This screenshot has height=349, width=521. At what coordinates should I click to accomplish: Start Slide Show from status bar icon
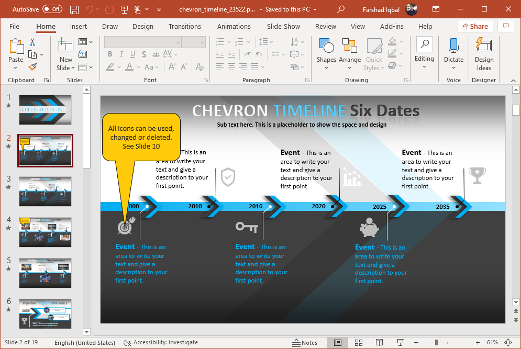400,342
